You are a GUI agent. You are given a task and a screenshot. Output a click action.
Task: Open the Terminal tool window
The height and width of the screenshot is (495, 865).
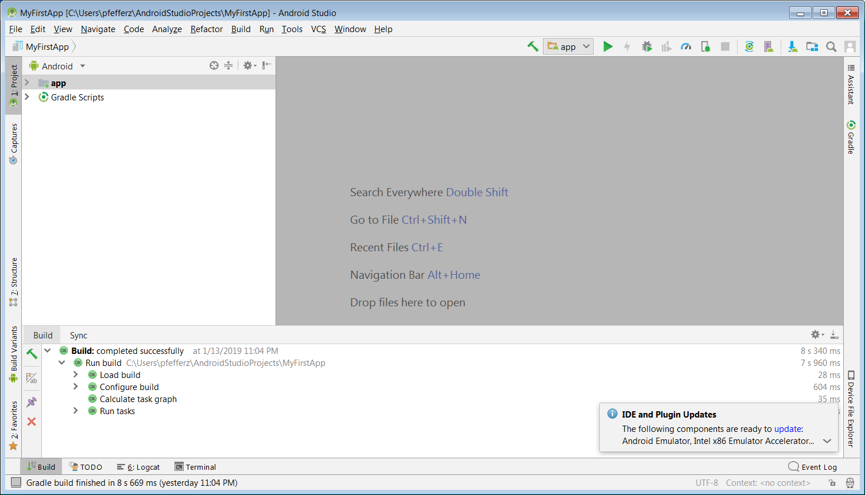click(x=195, y=467)
